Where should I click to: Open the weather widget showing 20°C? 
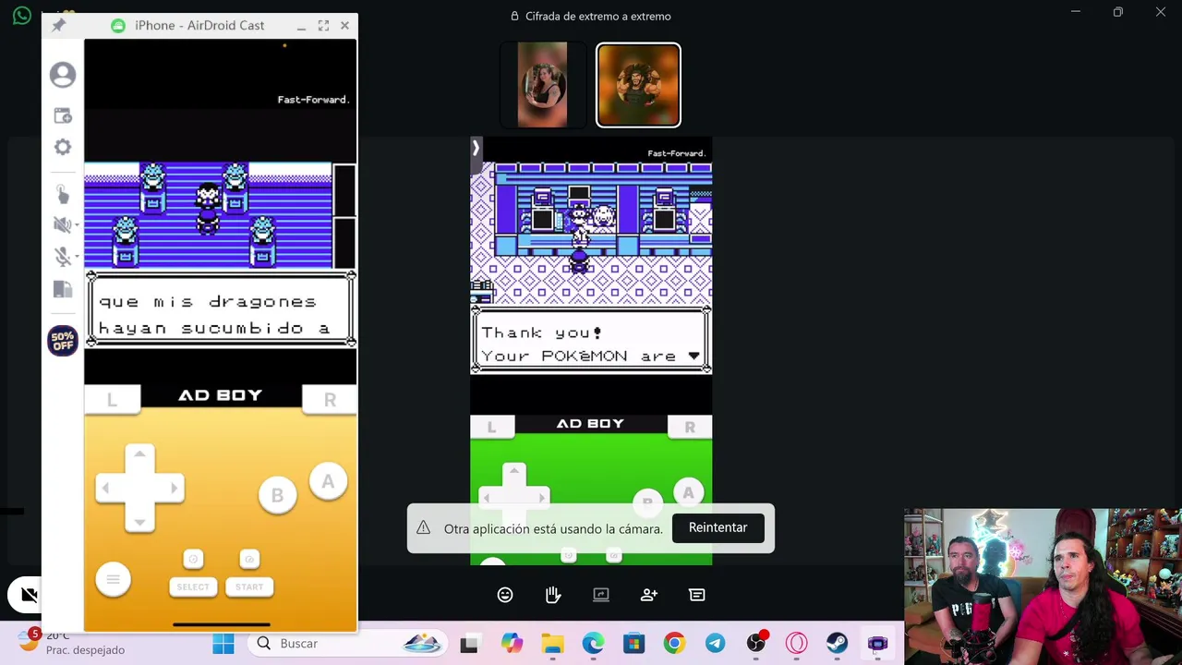(74, 643)
